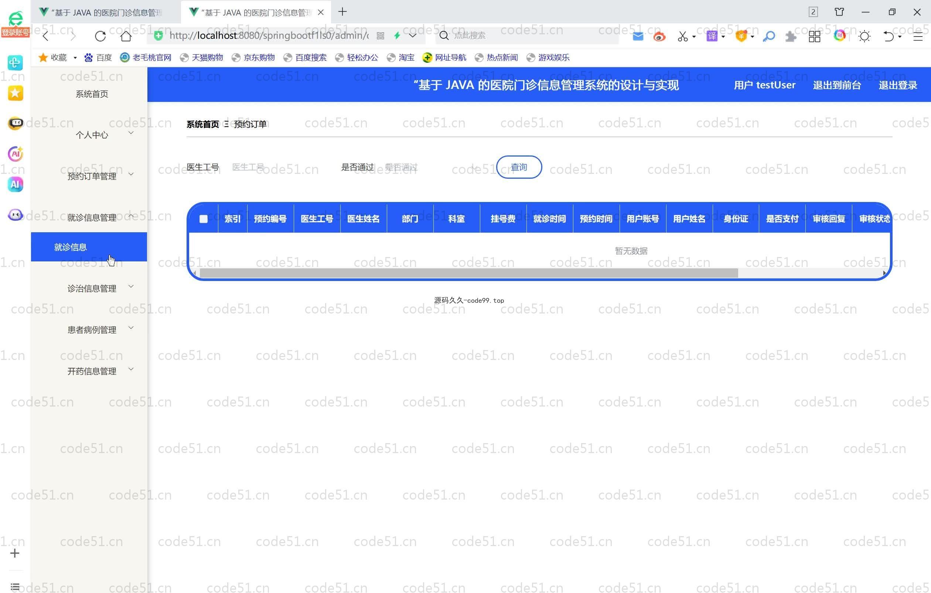Open the 热点新闻 bookmark
The width and height of the screenshot is (931, 593).
point(497,58)
